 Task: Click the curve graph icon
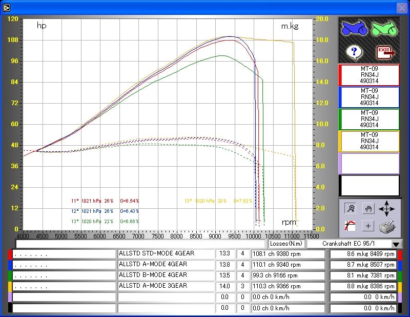(350, 226)
